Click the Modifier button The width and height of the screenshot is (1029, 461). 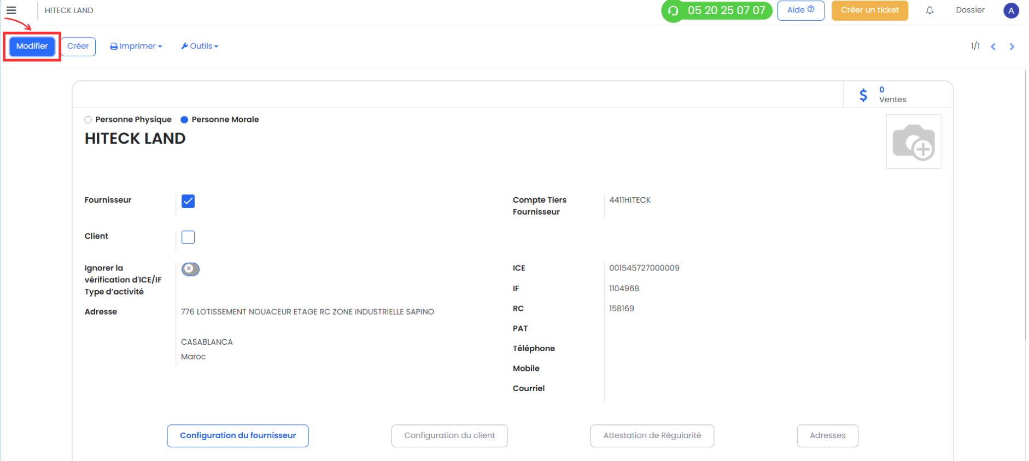click(32, 46)
